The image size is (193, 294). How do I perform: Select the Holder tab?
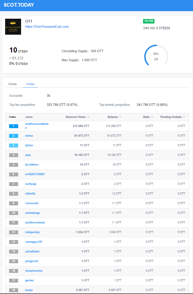pyautogui.click(x=30, y=84)
